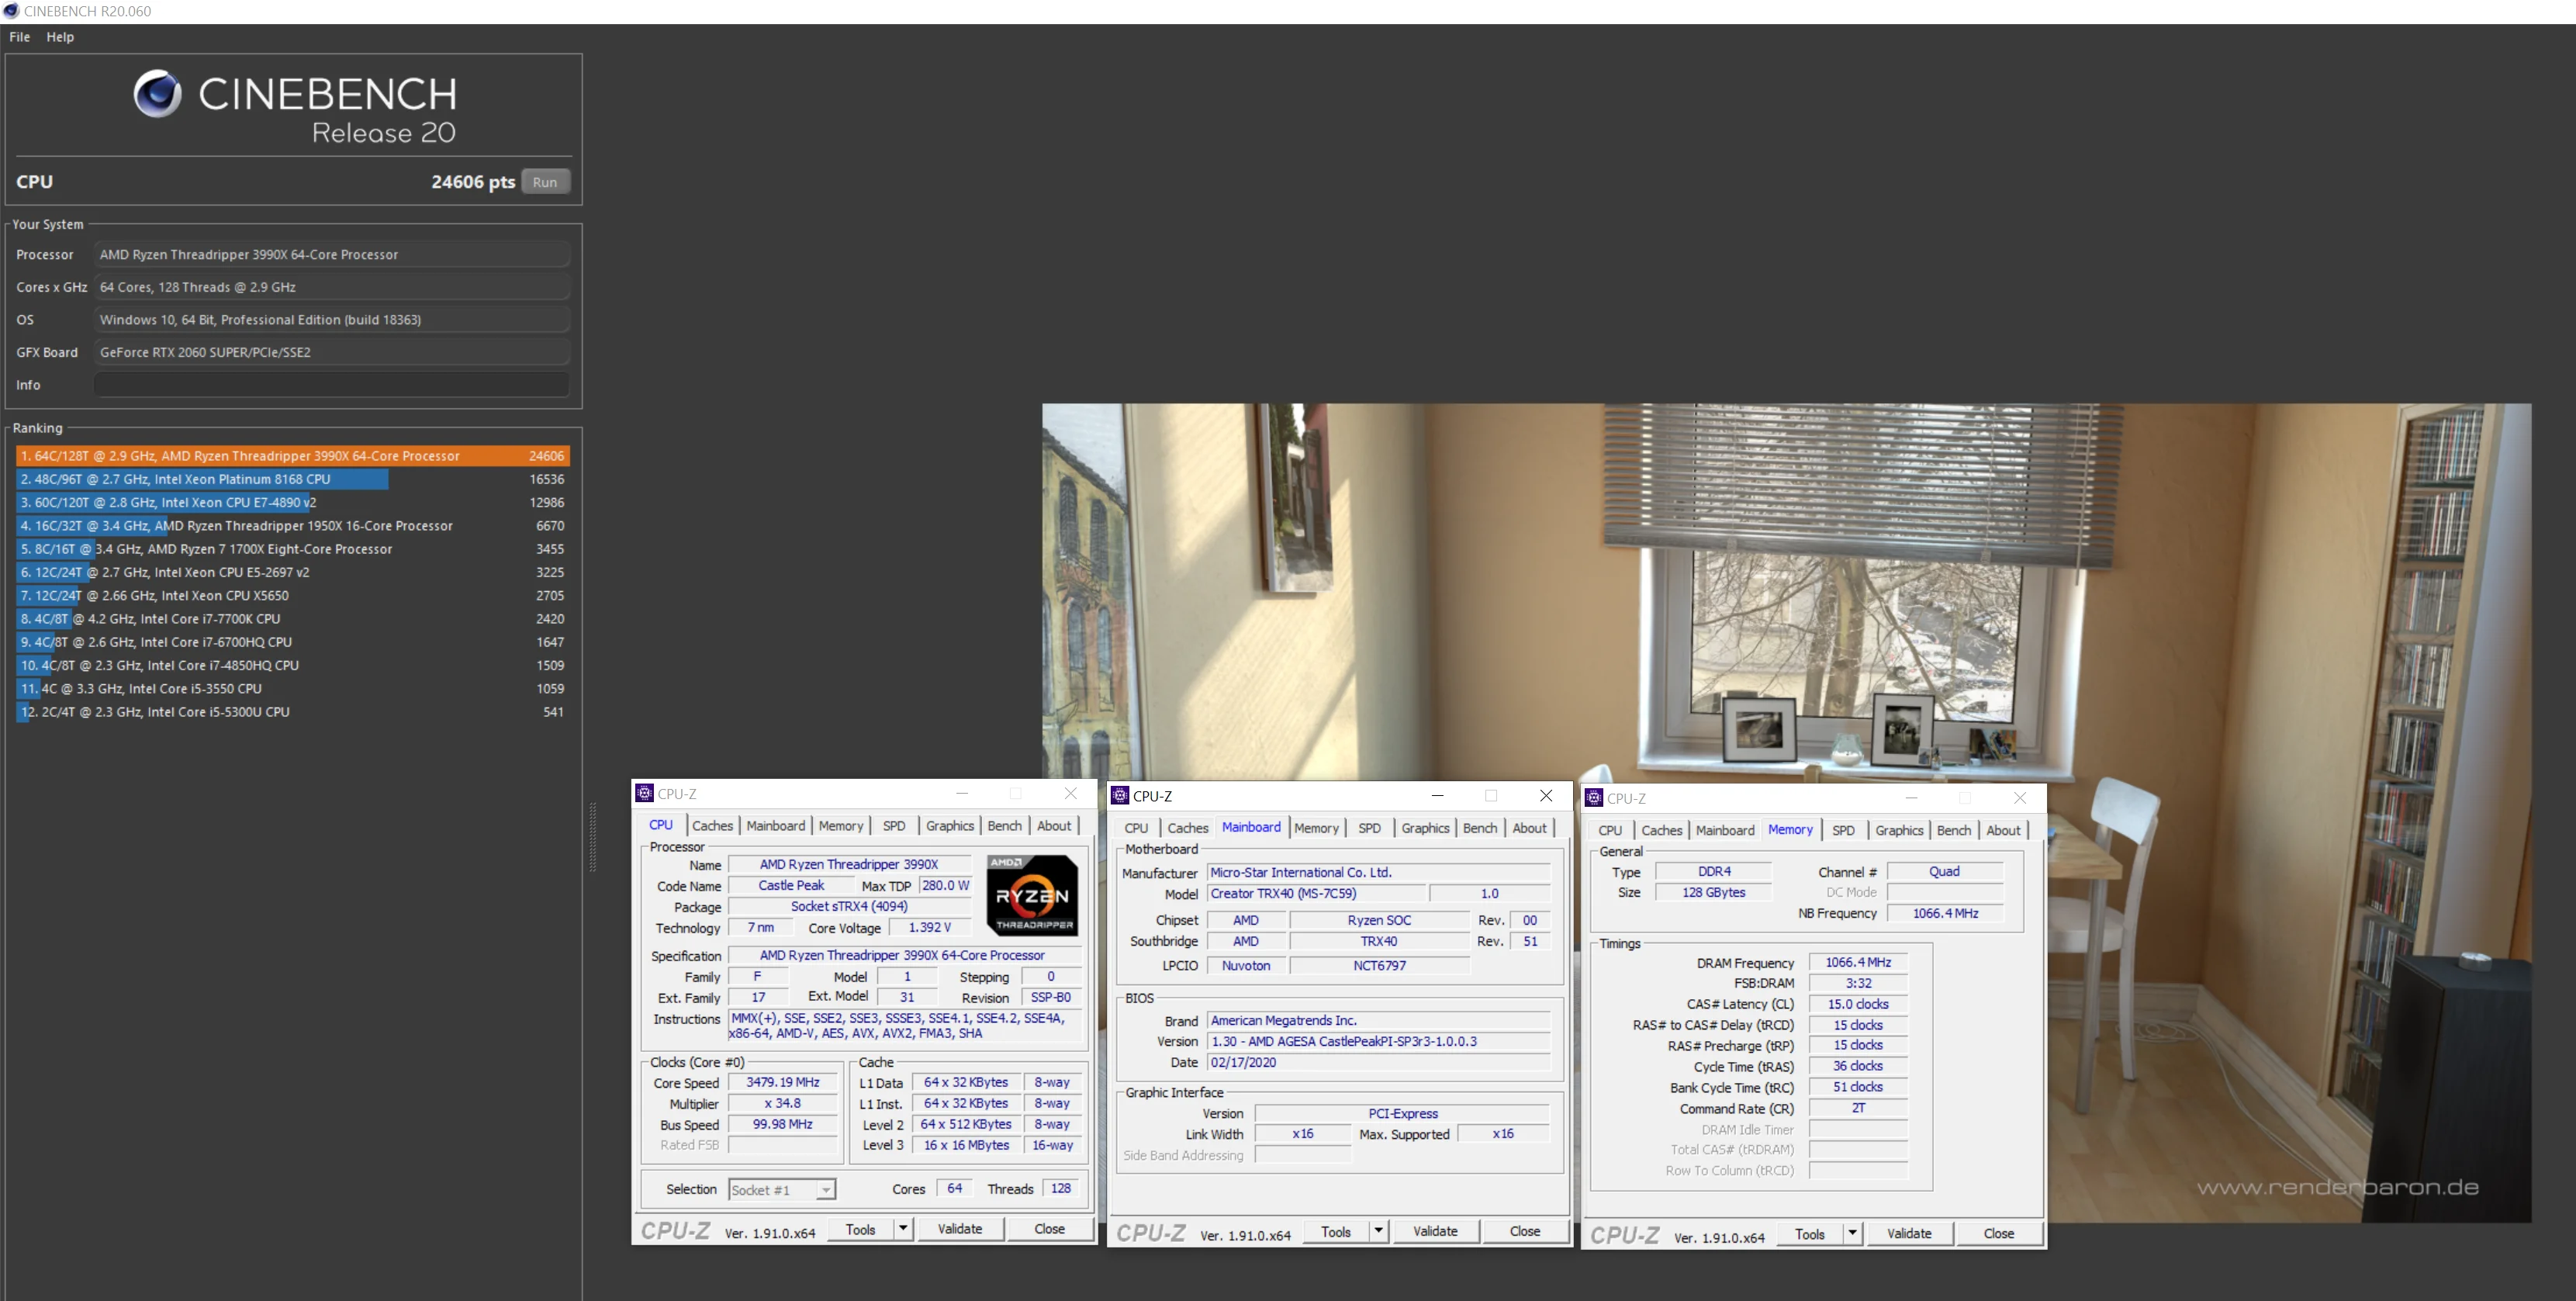Click the Core Speed 3479.19 MHz value

(783, 1082)
